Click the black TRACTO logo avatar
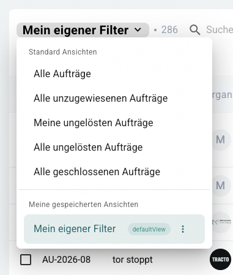 coord(220,259)
